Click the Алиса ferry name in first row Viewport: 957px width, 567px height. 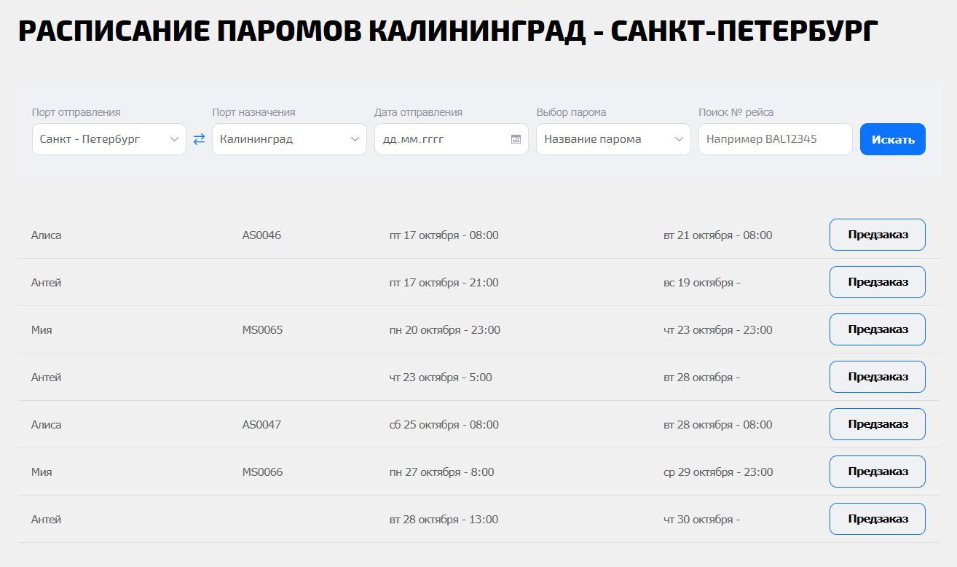[47, 235]
